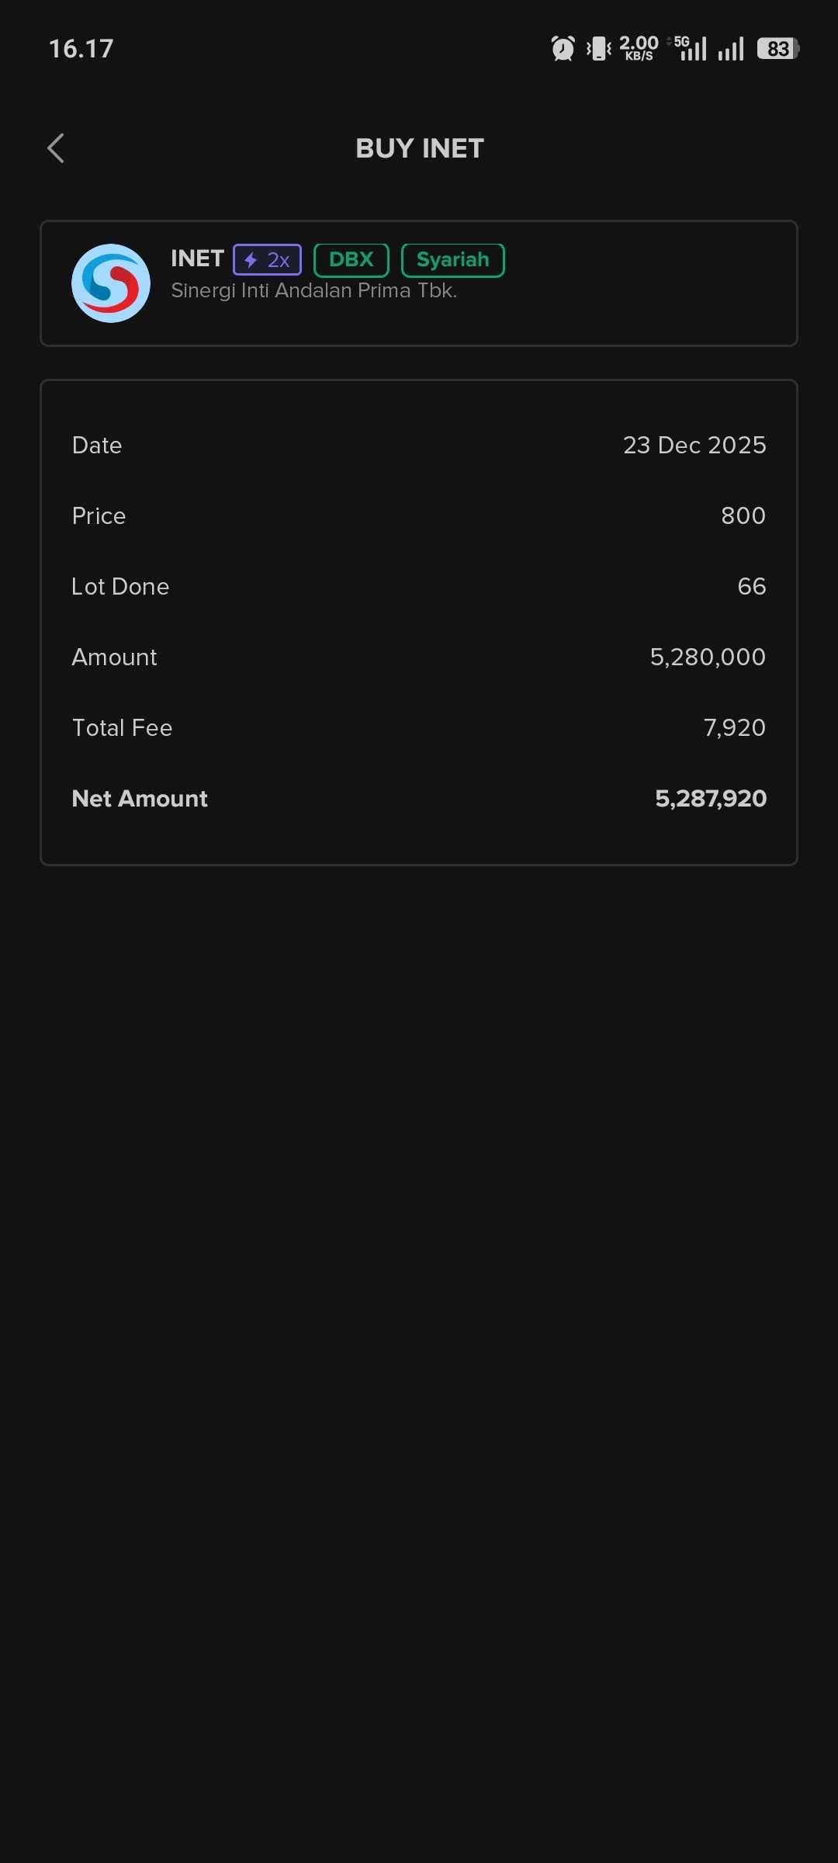Tap the Net Amount value 5,287,920
The height and width of the screenshot is (1863, 838).
(711, 798)
